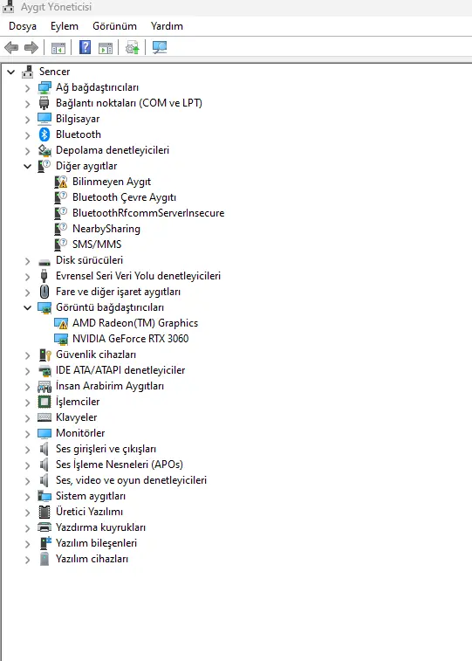Click the AMD Radeon(TM) Graphics warning icon
472x661 pixels.
(x=61, y=323)
